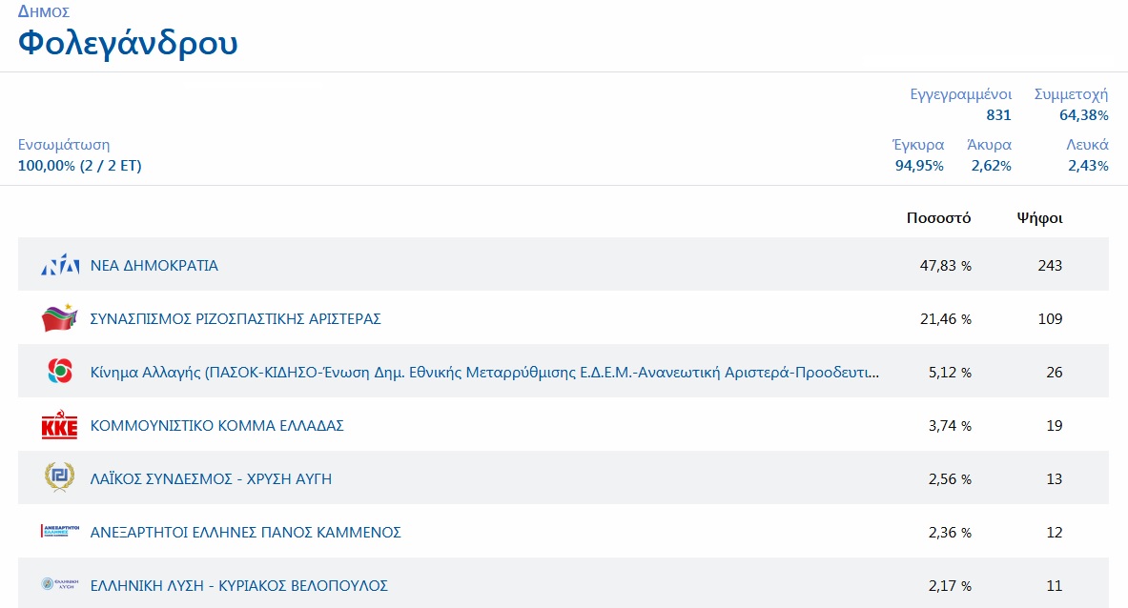This screenshot has width=1128, height=608.
Task: Open the ΝΕΑ ΔΗΜΟΚΡΑΤΙΑ party link
Action: (154, 266)
